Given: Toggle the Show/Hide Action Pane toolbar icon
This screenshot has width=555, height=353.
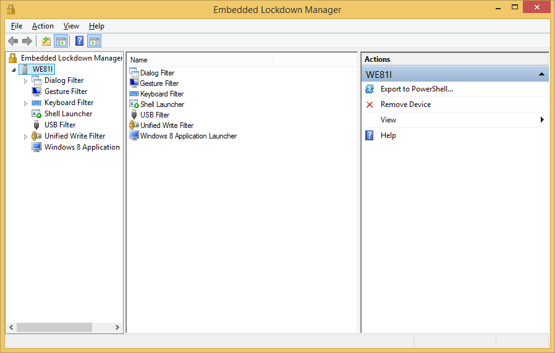Looking at the screenshot, I should click(x=95, y=41).
